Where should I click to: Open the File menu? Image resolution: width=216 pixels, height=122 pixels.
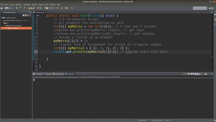tap(2, 4)
